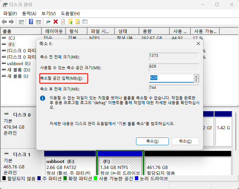Sort by the 레이아웃 column header
This screenshot has width=239, height=189.
(x=53, y=31)
